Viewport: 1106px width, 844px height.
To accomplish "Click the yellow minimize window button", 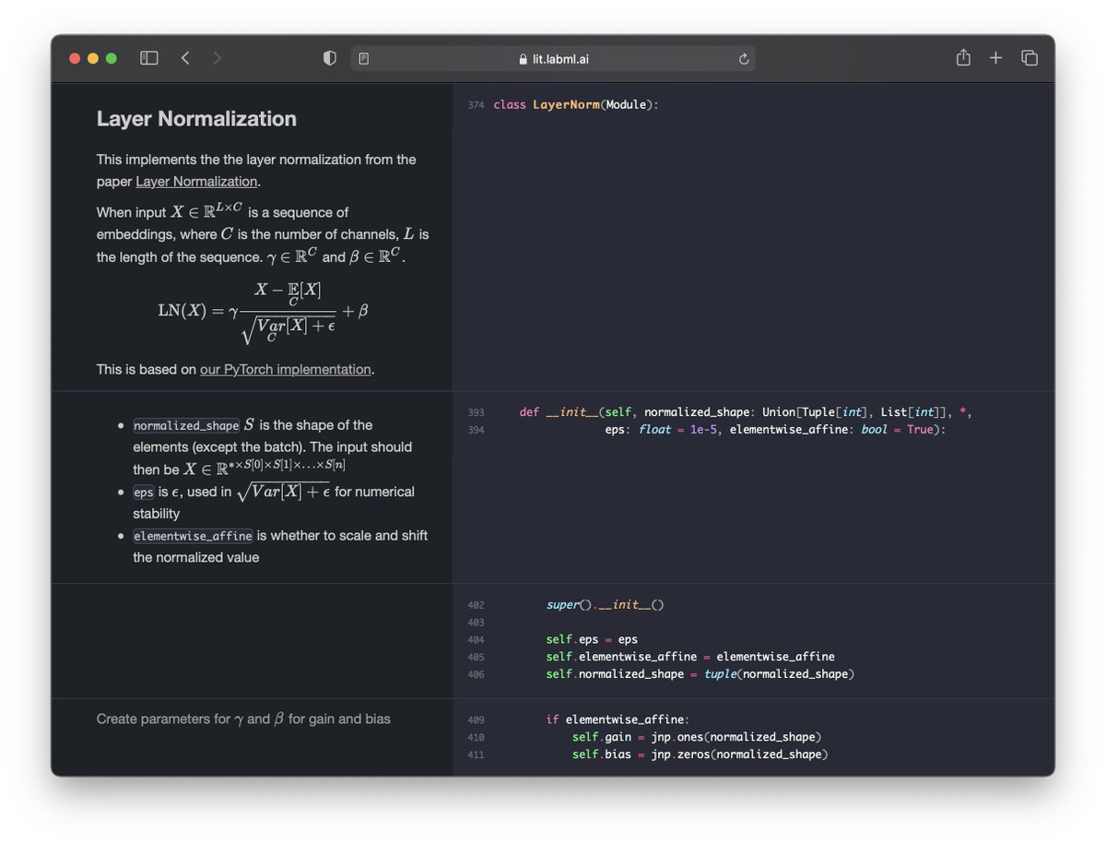I will coord(93,58).
